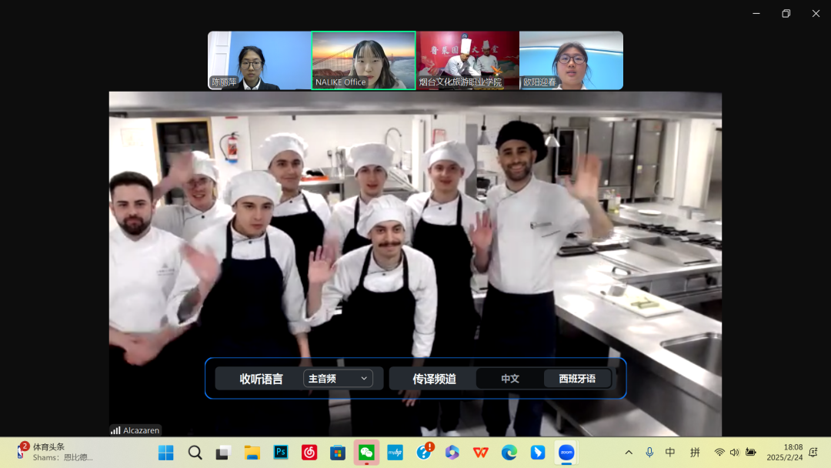
Task: Open Microsoft Store from the taskbar
Action: click(x=338, y=453)
